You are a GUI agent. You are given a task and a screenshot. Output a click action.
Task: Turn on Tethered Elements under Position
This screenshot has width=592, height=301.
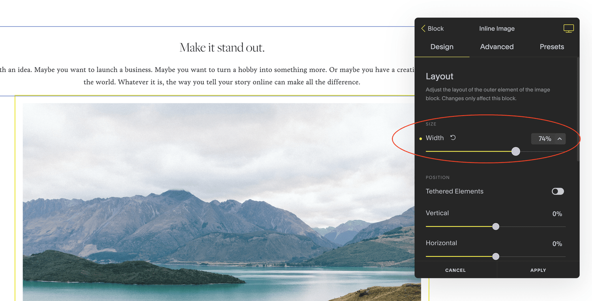(558, 191)
